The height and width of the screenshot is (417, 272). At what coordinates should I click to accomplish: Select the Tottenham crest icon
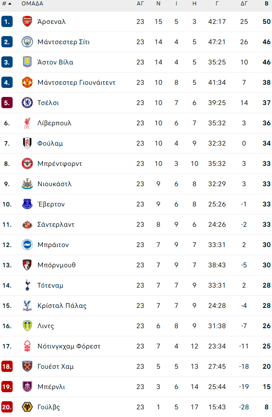tap(27, 285)
